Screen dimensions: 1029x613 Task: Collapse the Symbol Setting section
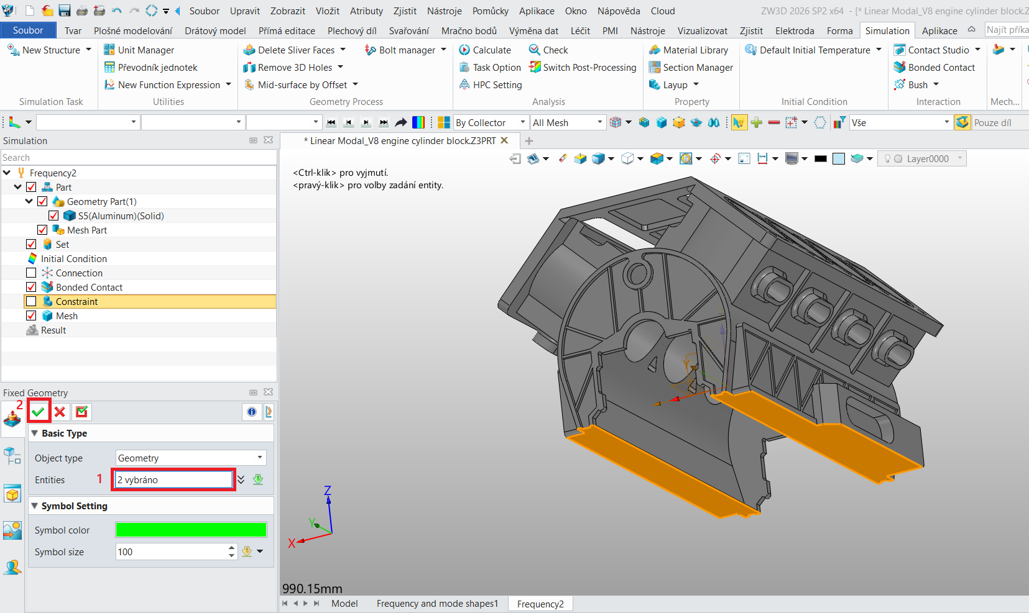coord(35,506)
